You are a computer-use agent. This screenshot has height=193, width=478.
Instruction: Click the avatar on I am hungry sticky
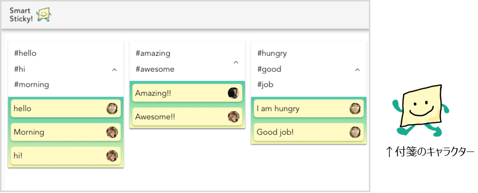355,109
